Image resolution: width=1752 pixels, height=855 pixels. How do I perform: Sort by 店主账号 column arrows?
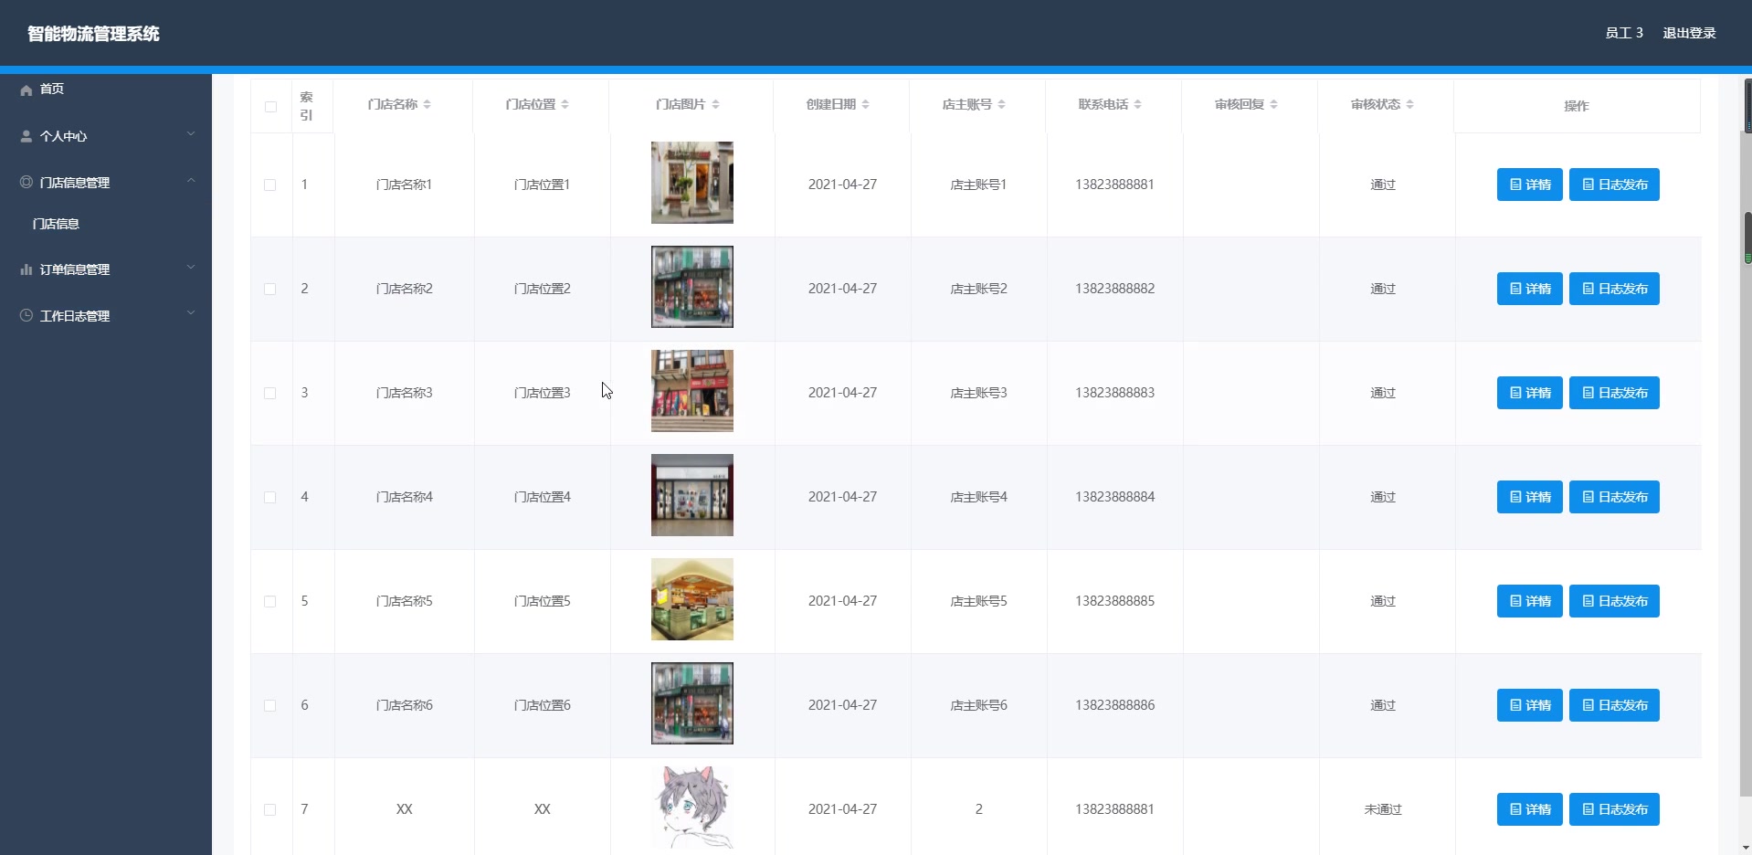tap(1001, 104)
